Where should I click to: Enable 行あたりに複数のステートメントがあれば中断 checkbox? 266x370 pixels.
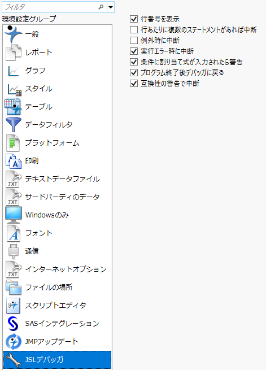tap(134, 29)
